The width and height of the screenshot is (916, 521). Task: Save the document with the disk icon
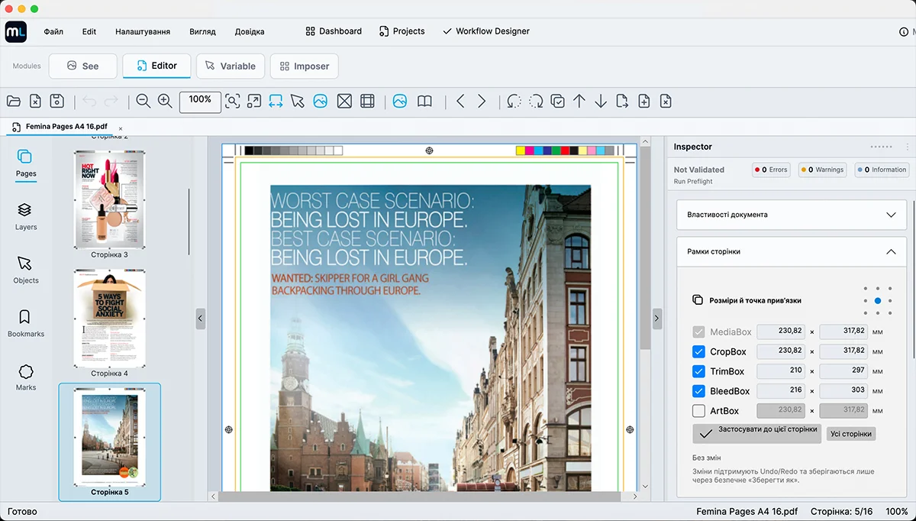coord(56,101)
